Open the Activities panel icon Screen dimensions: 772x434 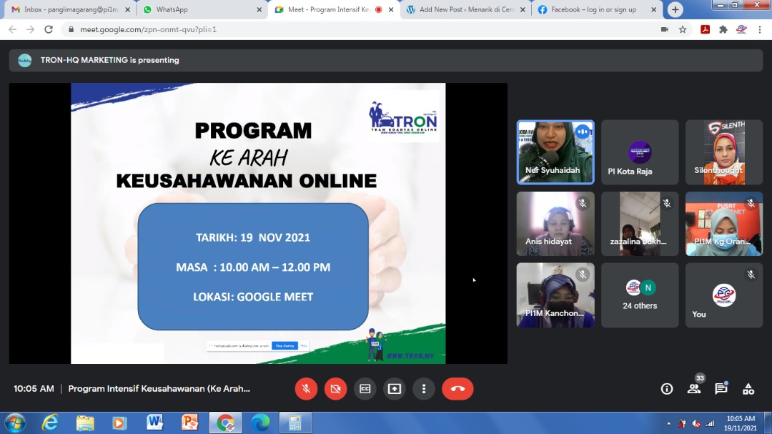tap(748, 389)
